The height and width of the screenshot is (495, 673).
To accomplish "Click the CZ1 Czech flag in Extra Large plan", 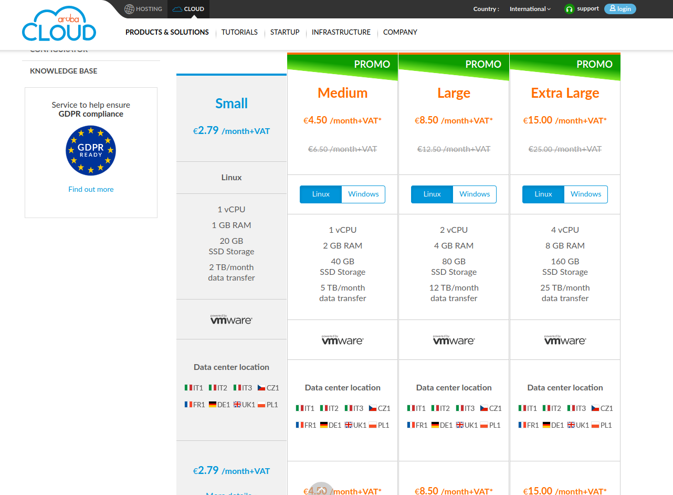I will (595, 408).
